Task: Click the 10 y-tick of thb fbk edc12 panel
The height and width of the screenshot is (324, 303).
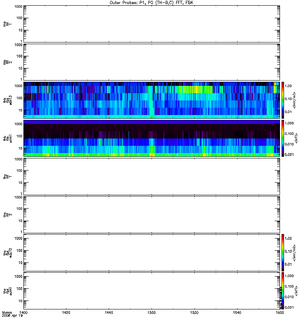Action: click(21, 110)
